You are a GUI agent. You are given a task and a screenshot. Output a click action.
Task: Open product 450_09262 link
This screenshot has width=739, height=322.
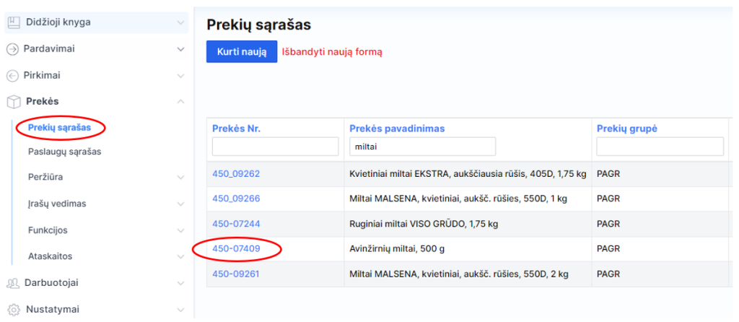236,174
